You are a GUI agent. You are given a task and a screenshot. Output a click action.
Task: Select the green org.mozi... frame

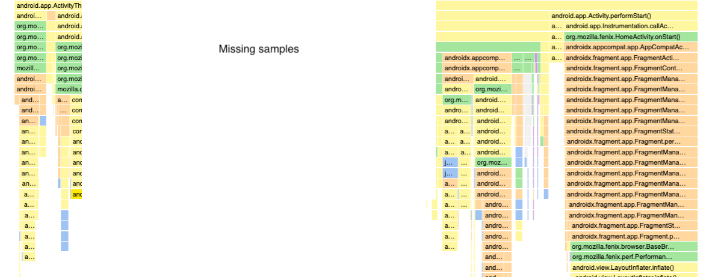tap(493, 90)
